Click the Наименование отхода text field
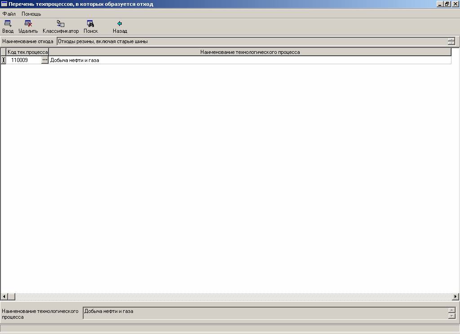This screenshot has height=334, width=460. (x=252, y=41)
